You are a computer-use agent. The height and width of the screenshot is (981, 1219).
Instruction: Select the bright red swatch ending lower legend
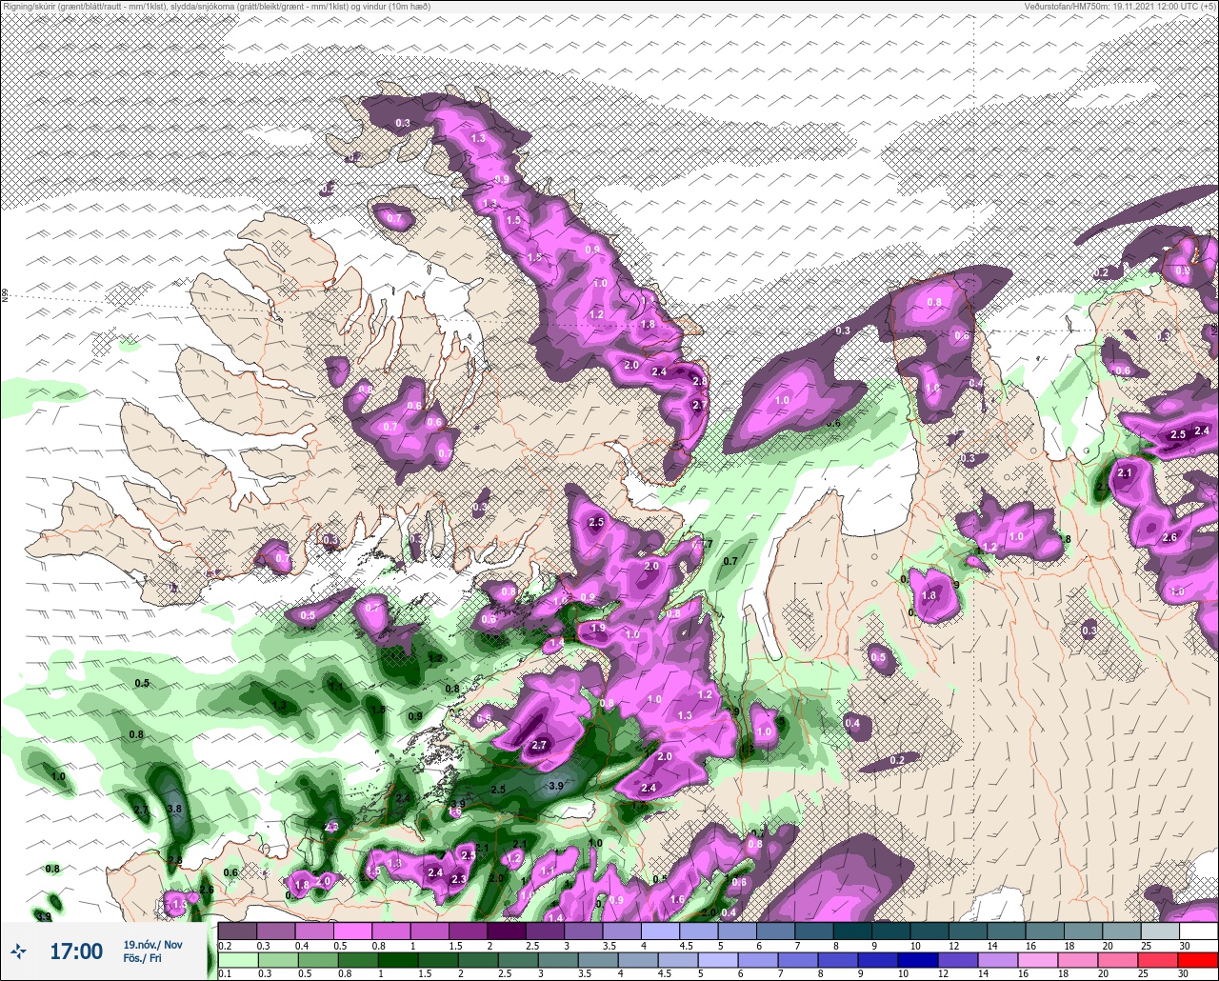[1198, 960]
